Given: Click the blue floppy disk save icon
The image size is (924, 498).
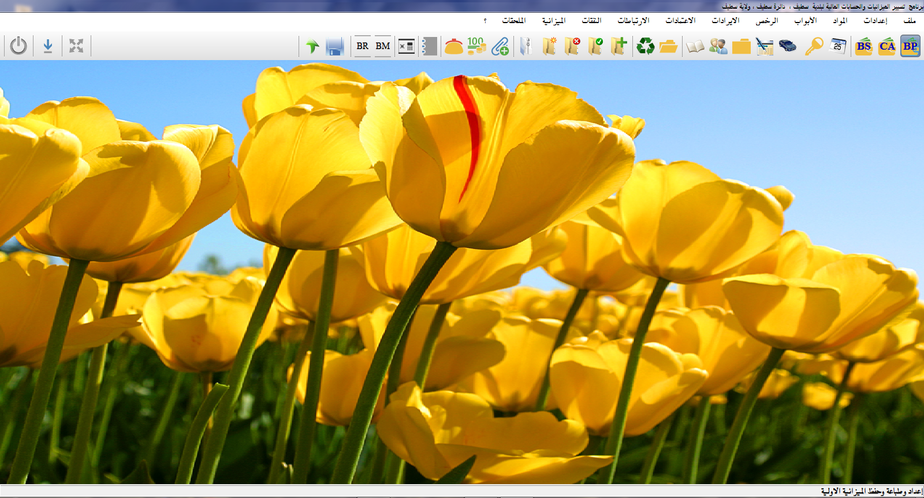Looking at the screenshot, I should (x=335, y=46).
